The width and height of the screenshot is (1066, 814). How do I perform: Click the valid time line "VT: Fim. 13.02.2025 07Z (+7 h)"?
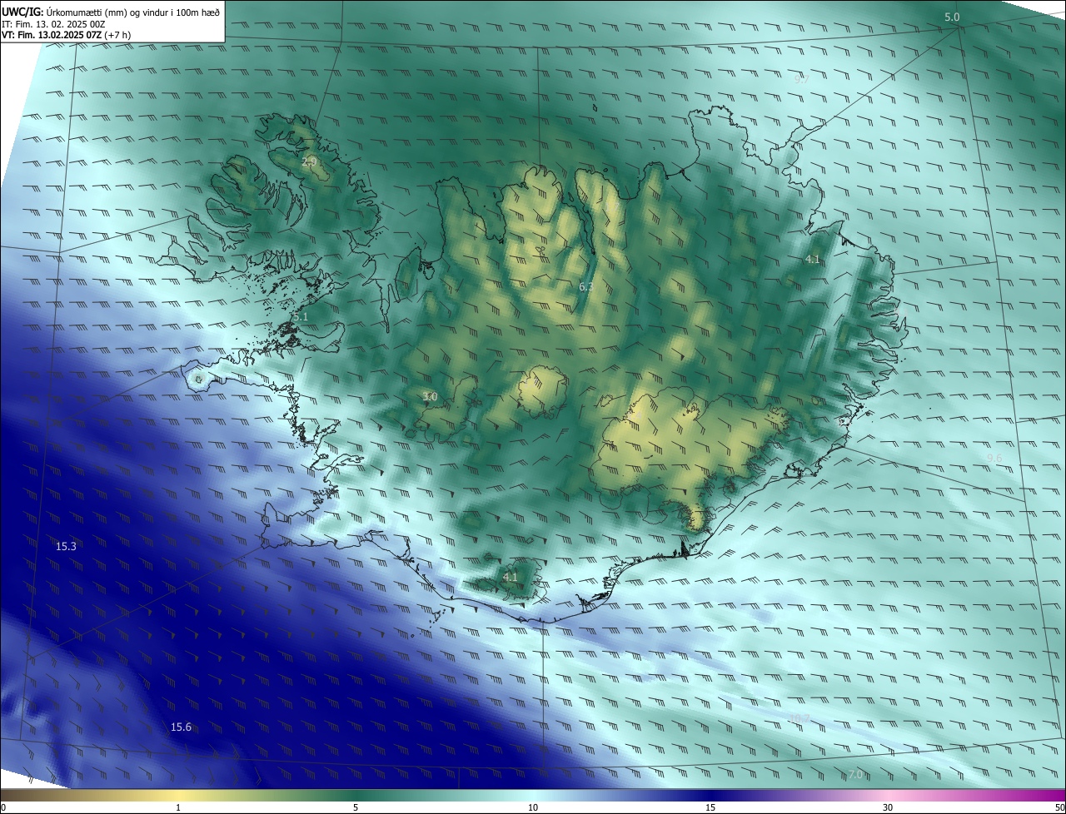[66, 35]
